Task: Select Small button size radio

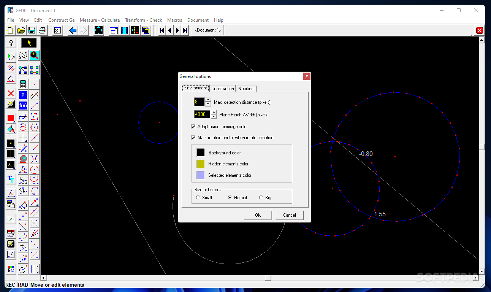Action: (x=198, y=198)
